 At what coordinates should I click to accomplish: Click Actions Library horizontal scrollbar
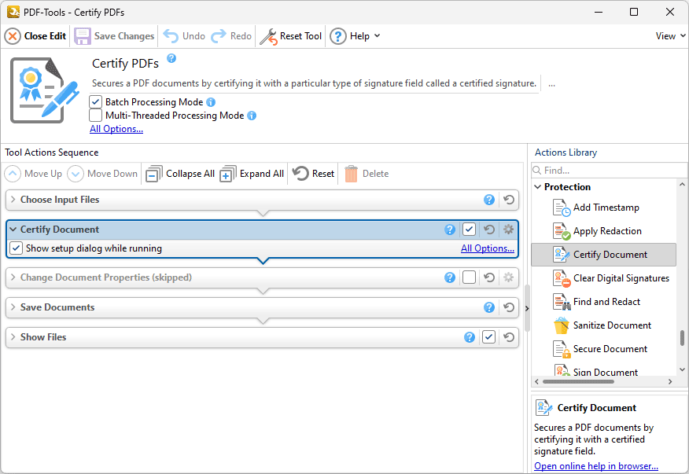point(578,382)
